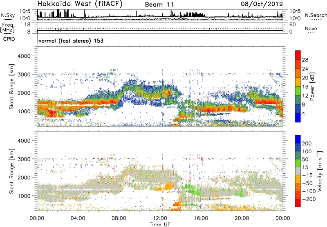Click '4000' on the power panel range axis
This screenshot has width=327, height=227.
[24, 56]
